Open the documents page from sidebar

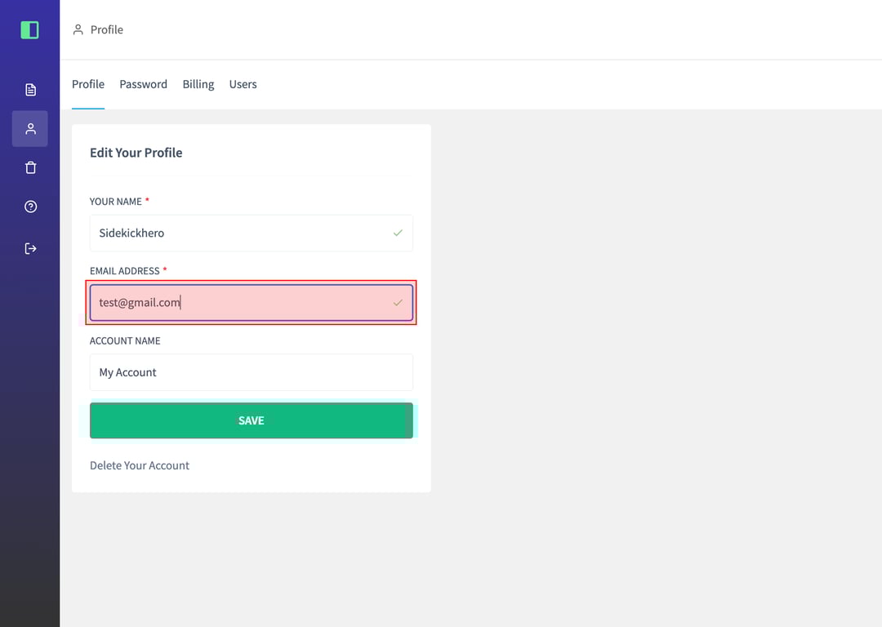tap(30, 90)
